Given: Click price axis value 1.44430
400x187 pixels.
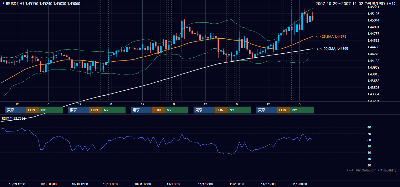Looking at the screenshot, I should pos(373,47).
